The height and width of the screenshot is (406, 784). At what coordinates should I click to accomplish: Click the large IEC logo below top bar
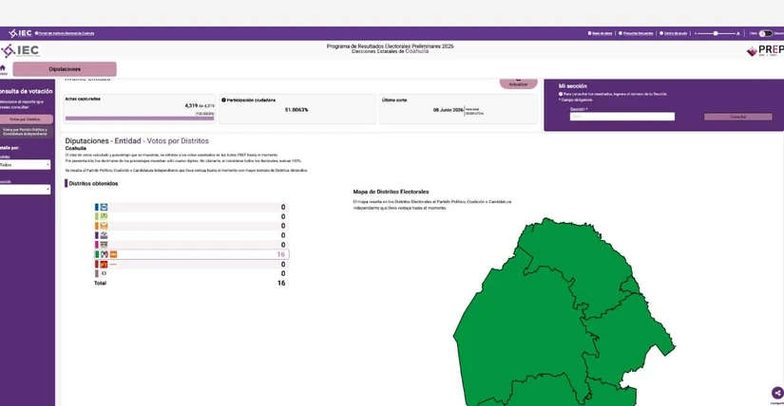point(20,50)
